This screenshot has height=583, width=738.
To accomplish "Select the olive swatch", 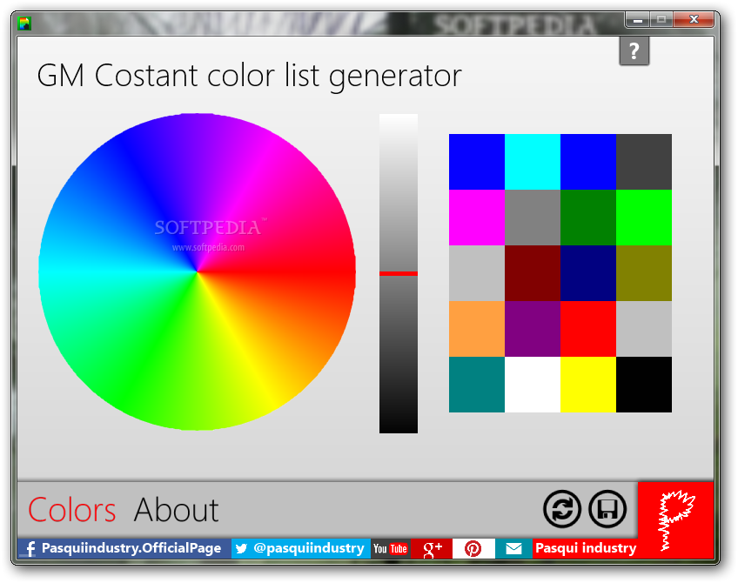I will (x=644, y=273).
